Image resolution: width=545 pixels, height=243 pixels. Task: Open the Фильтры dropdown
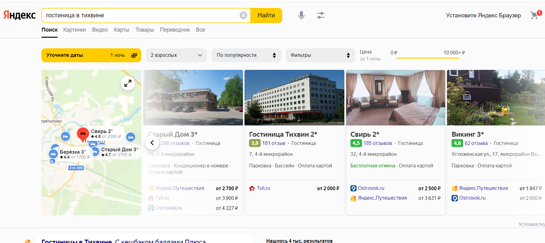321,55
